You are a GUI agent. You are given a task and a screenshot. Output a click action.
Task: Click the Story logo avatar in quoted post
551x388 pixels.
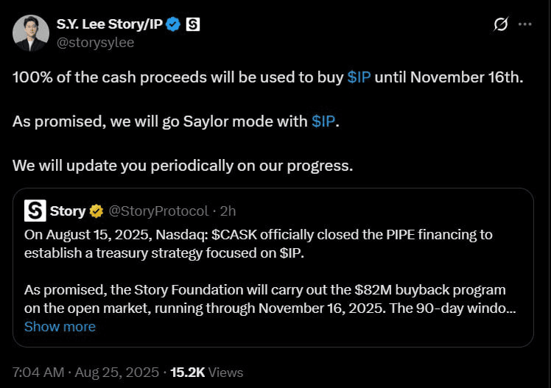point(35,211)
